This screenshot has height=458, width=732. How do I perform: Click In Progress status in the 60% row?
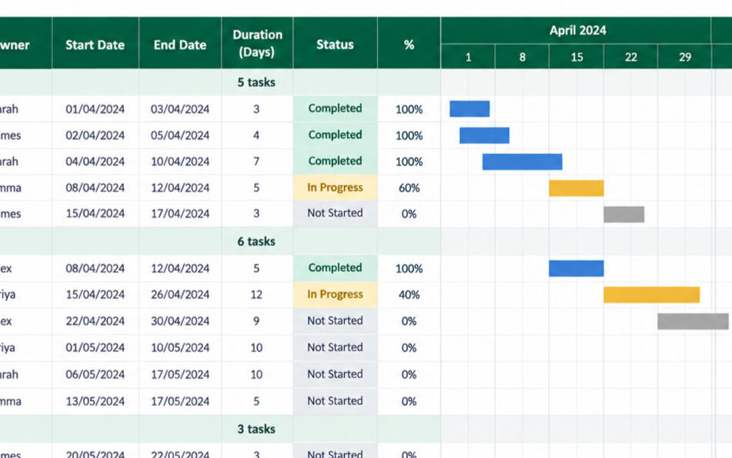pos(335,188)
